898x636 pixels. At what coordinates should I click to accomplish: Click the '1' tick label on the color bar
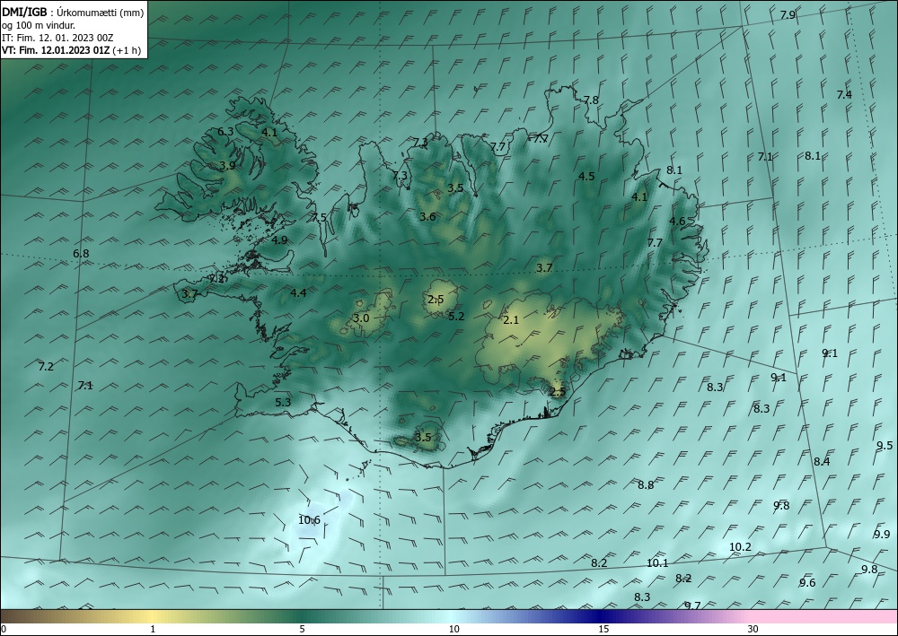tap(153, 629)
